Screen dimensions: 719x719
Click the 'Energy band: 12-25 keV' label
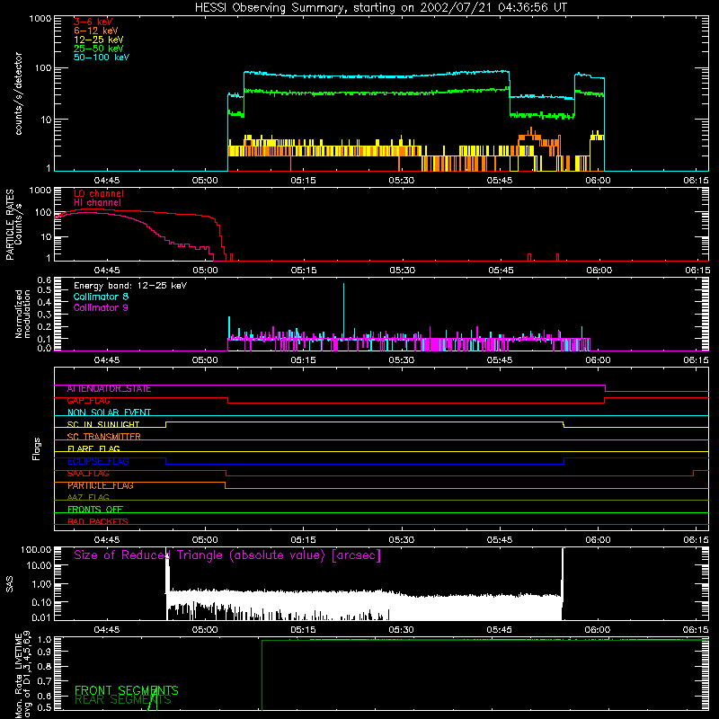pyautogui.click(x=130, y=286)
